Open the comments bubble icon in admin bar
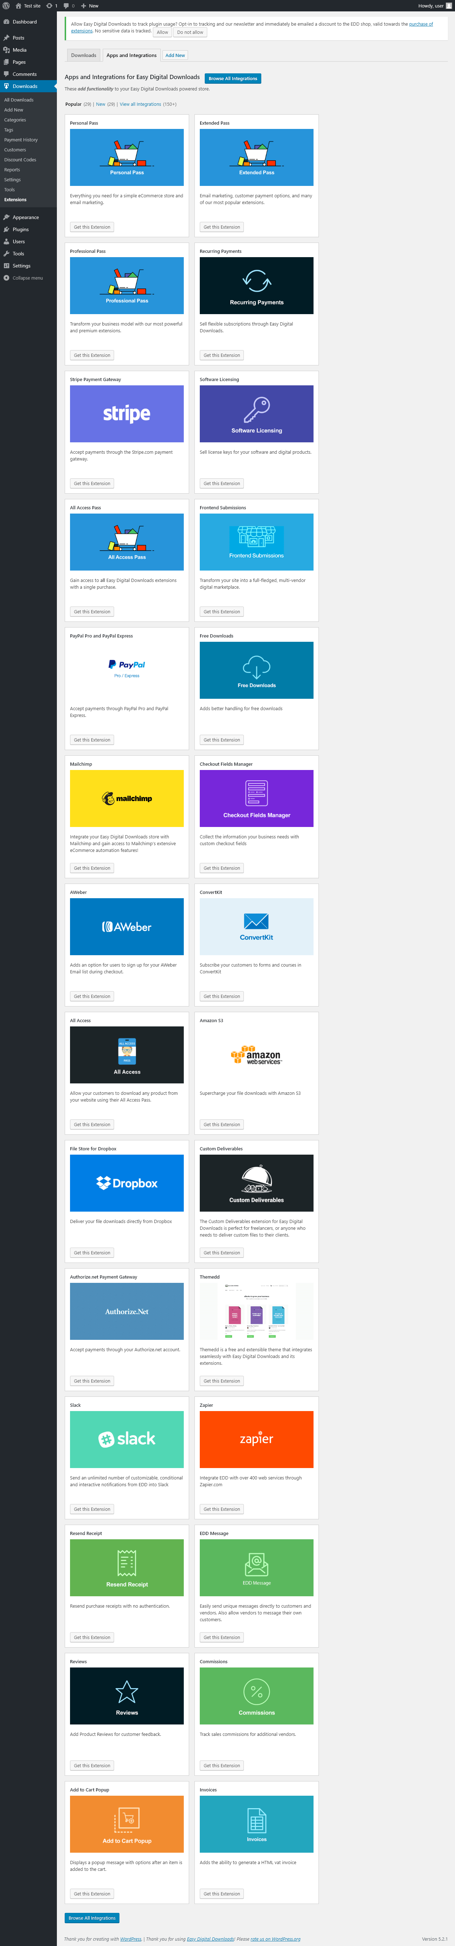 click(69, 5)
